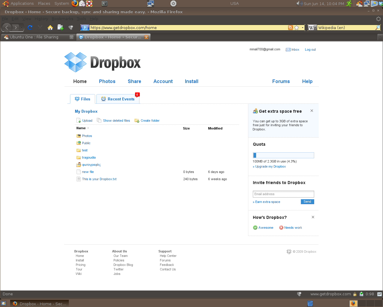Image resolution: width=383 pixels, height=307 pixels.
Task: Click the Inbox envelope icon
Action: pyautogui.click(x=288, y=49)
